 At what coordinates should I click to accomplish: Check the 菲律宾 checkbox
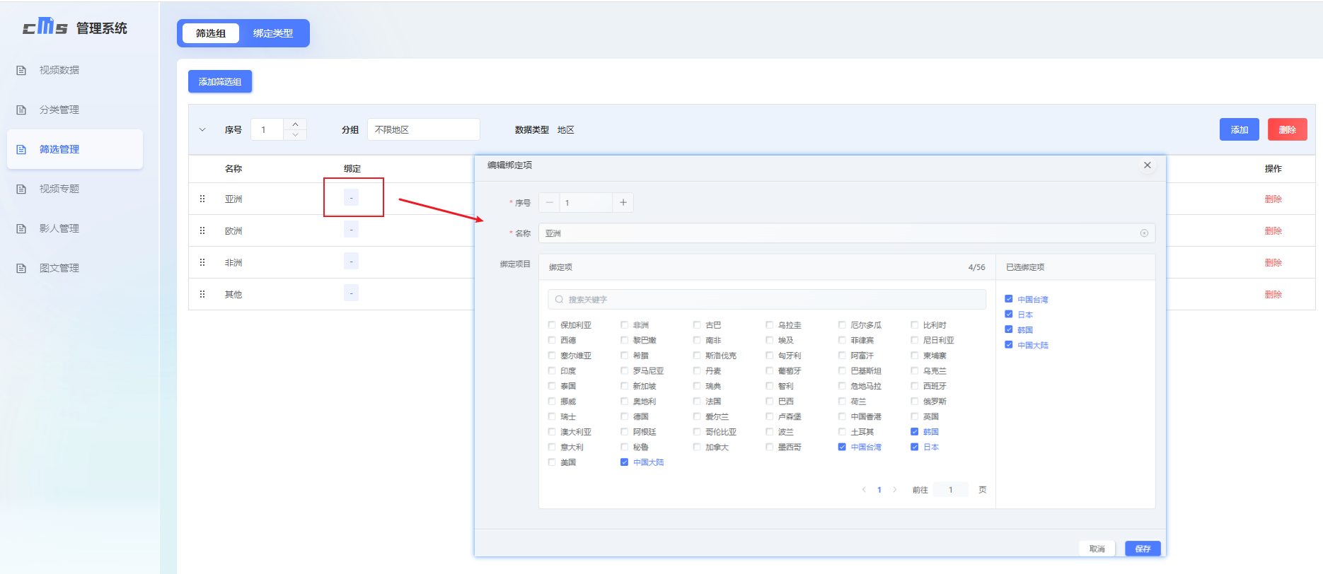(x=842, y=340)
